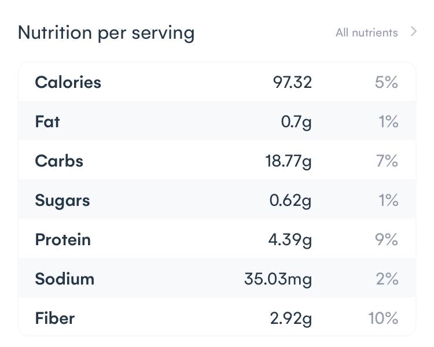This screenshot has width=434, height=347.
Task: Click the chevron arrow beside All nutrients
Action: [413, 32]
